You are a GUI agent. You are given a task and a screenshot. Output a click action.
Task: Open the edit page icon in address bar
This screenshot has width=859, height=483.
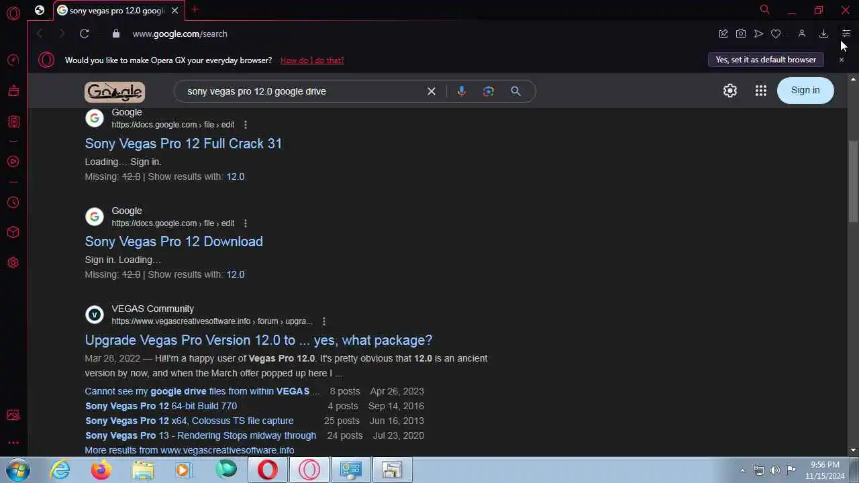point(723,34)
